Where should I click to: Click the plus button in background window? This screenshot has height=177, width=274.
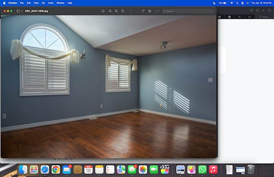(263, 11)
